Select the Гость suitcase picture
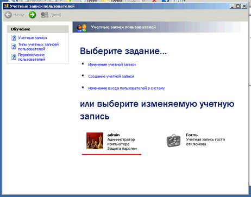Image resolution: width=251 pixels, height=197 pixels. pyautogui.click(x=173, y=141)
